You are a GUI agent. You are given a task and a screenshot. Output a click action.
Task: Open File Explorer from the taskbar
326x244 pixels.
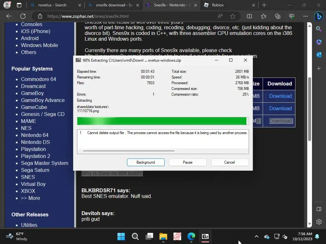click(x=163, y=236)
